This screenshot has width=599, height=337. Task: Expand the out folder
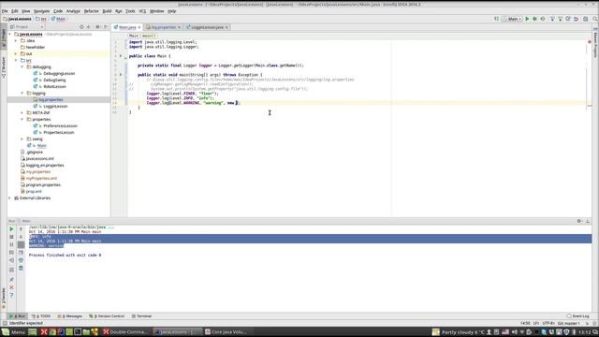(16, 54)
